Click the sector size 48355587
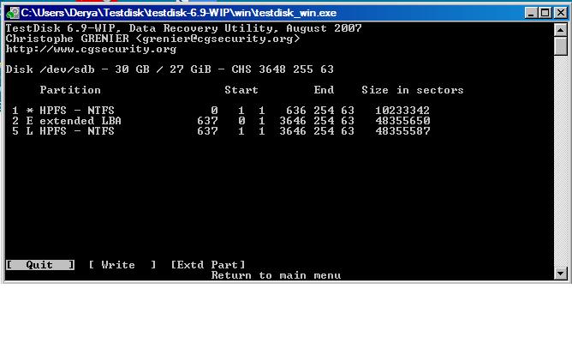The height and width of the screenshot is (343, 572). 402,131
